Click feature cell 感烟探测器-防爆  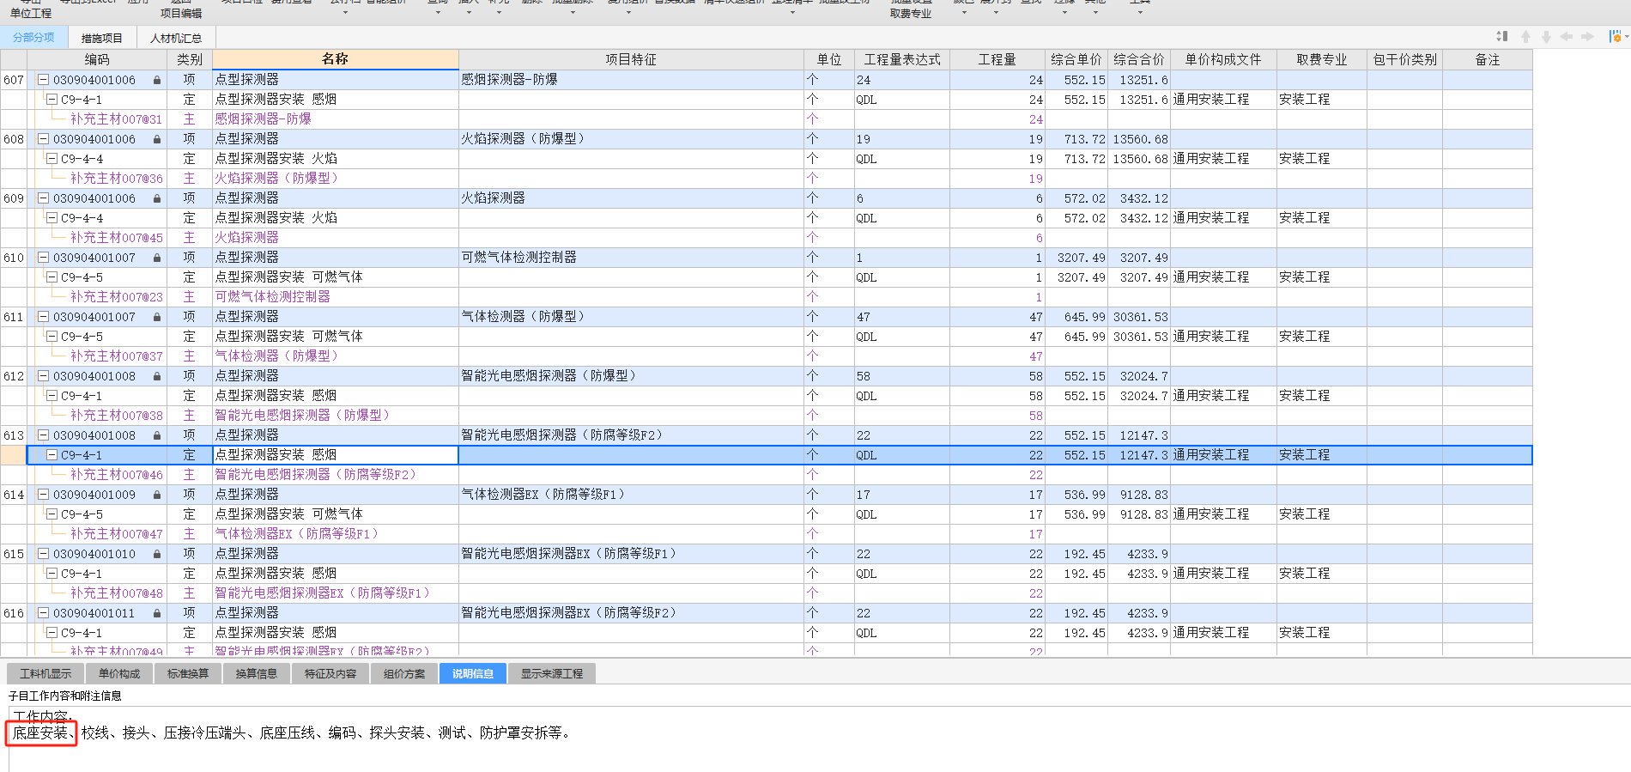point(631,80)
